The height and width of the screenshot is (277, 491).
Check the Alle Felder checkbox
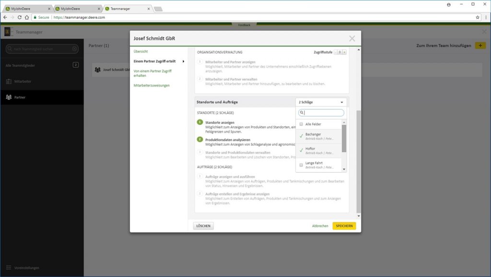pyautogui.click(x=301, y=124)
